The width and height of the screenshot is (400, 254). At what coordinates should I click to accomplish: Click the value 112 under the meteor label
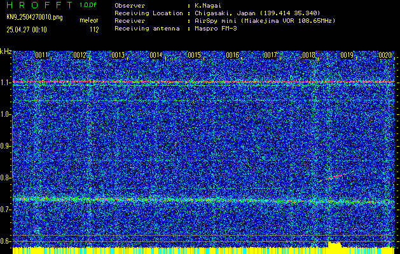(94, 30)
